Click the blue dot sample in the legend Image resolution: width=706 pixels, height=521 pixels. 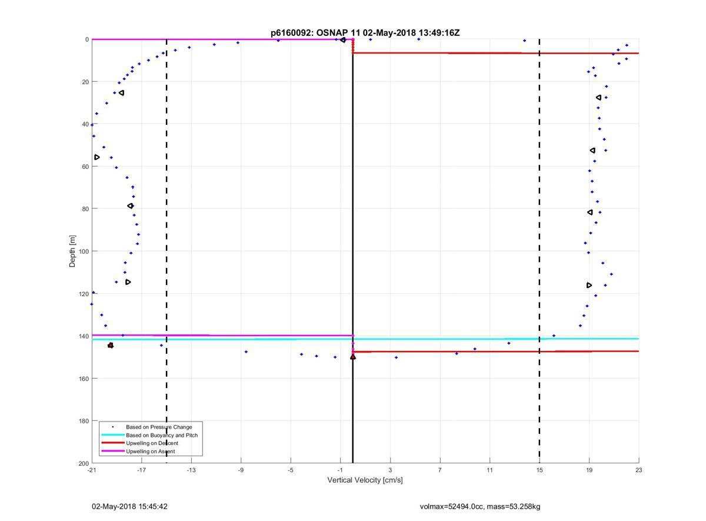[113, 427]
